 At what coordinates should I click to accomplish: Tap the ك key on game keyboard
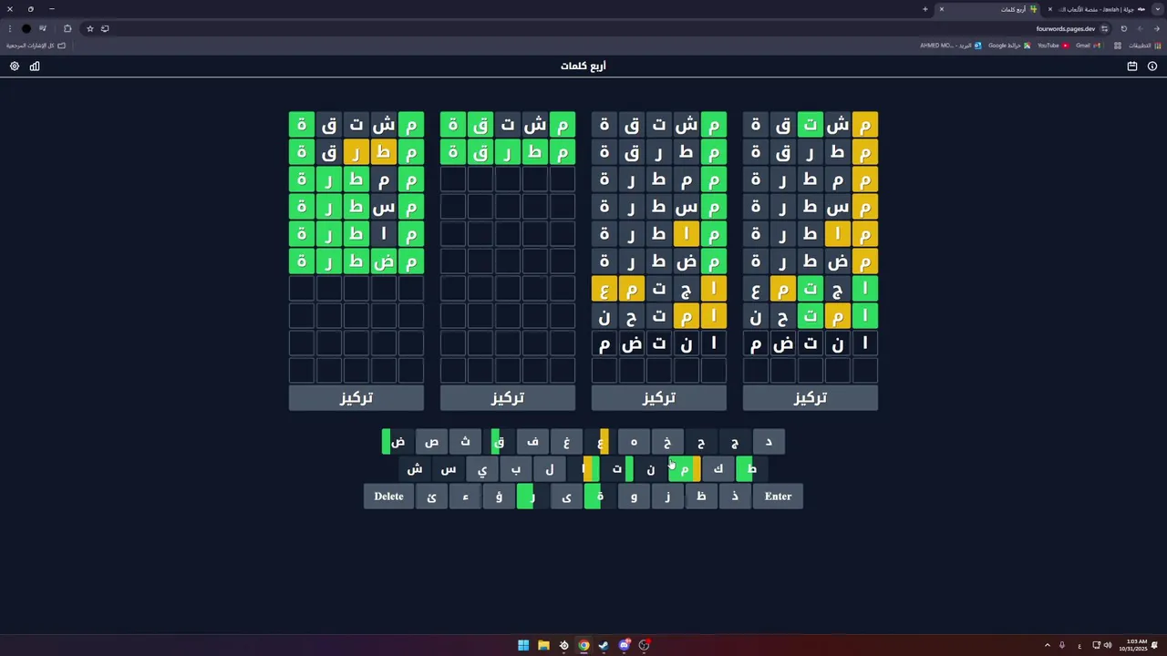click(718, 469)
